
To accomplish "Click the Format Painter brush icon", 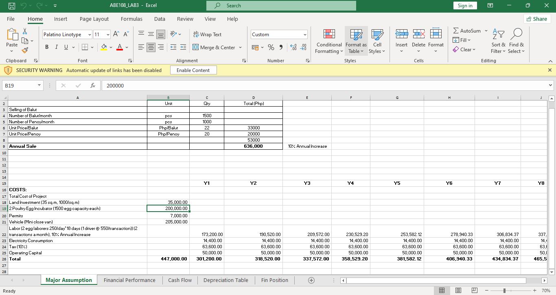I will point(24,50).
